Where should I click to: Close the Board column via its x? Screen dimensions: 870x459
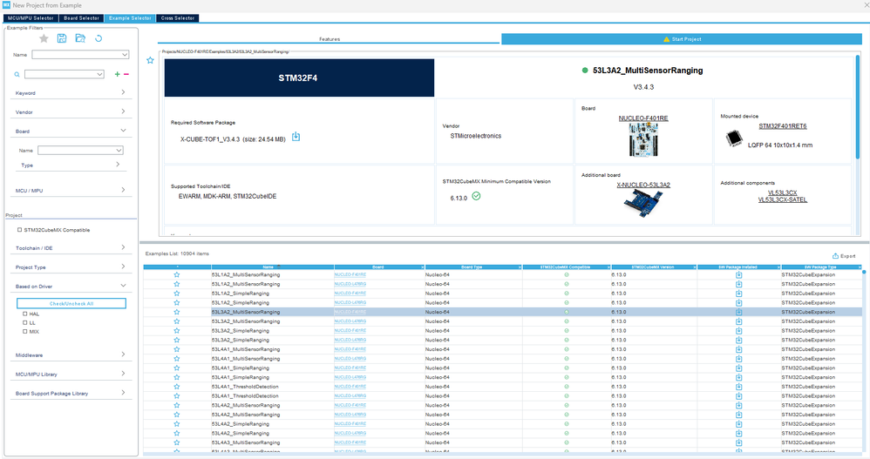[x=423, y=267]
